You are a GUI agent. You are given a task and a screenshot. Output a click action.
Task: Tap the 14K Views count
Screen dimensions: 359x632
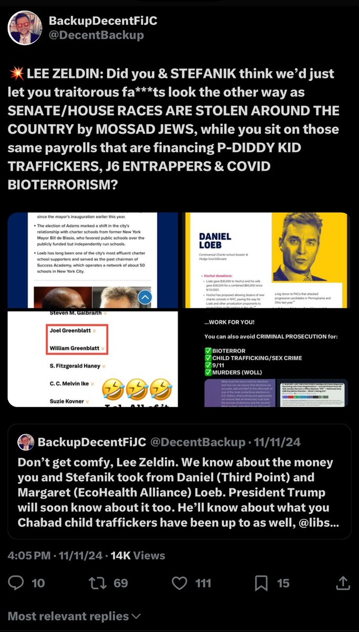[138, 555]
